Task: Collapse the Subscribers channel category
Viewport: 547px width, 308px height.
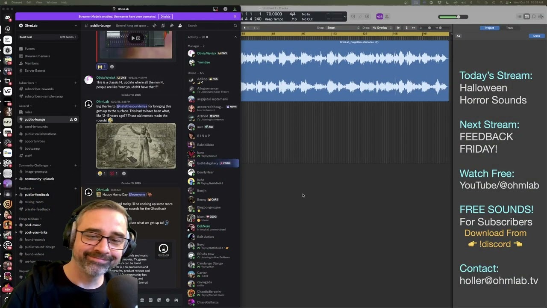Action: click(27, 83)
